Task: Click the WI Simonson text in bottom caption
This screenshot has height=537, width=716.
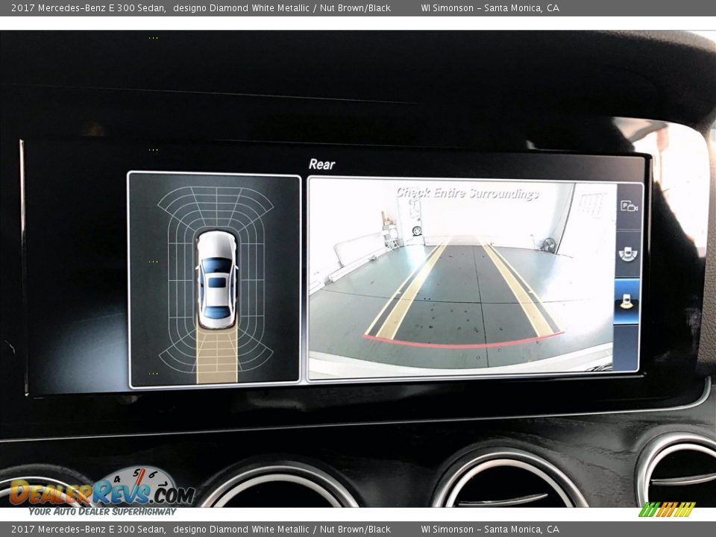Action: tap(447, 530)
